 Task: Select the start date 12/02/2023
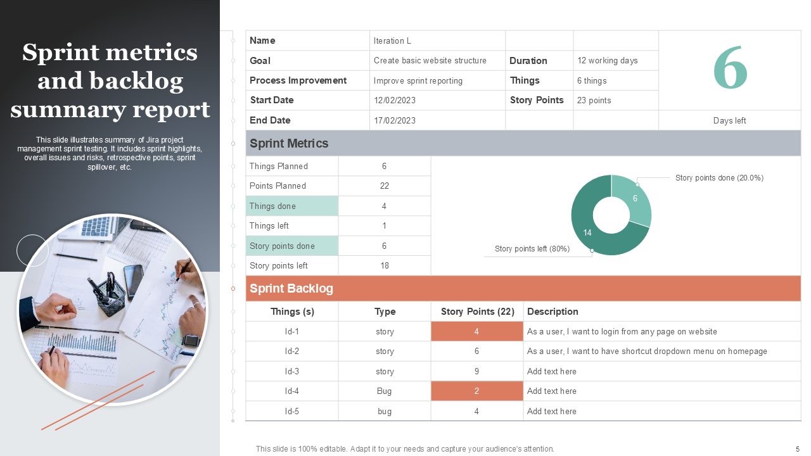coord(395,100)
